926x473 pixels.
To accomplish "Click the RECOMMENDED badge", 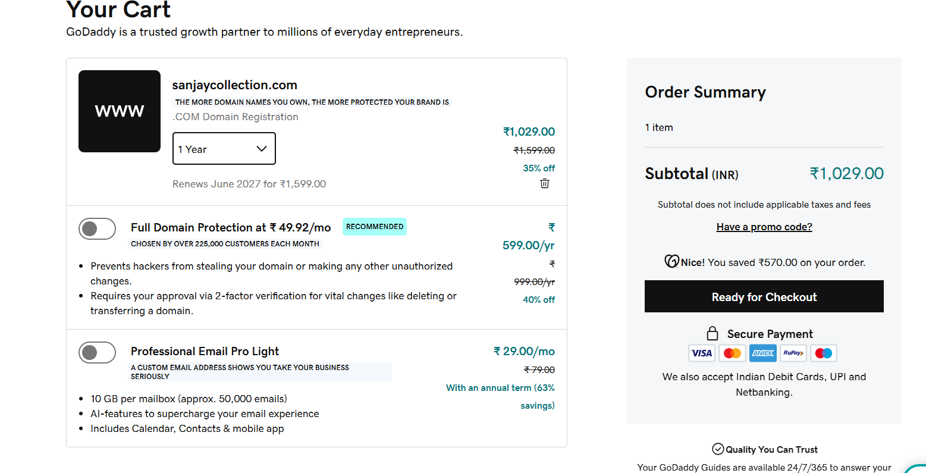I will pyautogui.click(x=375, y=227).
